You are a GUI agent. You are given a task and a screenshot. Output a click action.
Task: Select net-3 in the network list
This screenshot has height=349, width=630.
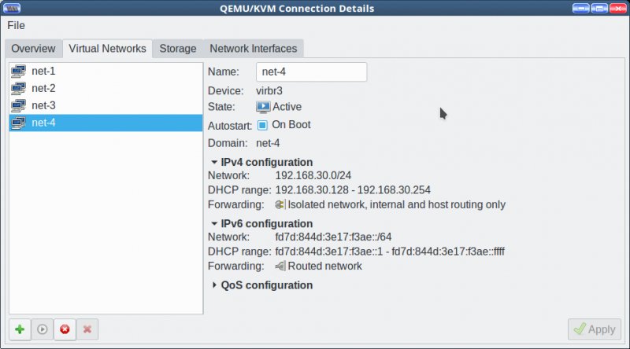tap(106, 105)
